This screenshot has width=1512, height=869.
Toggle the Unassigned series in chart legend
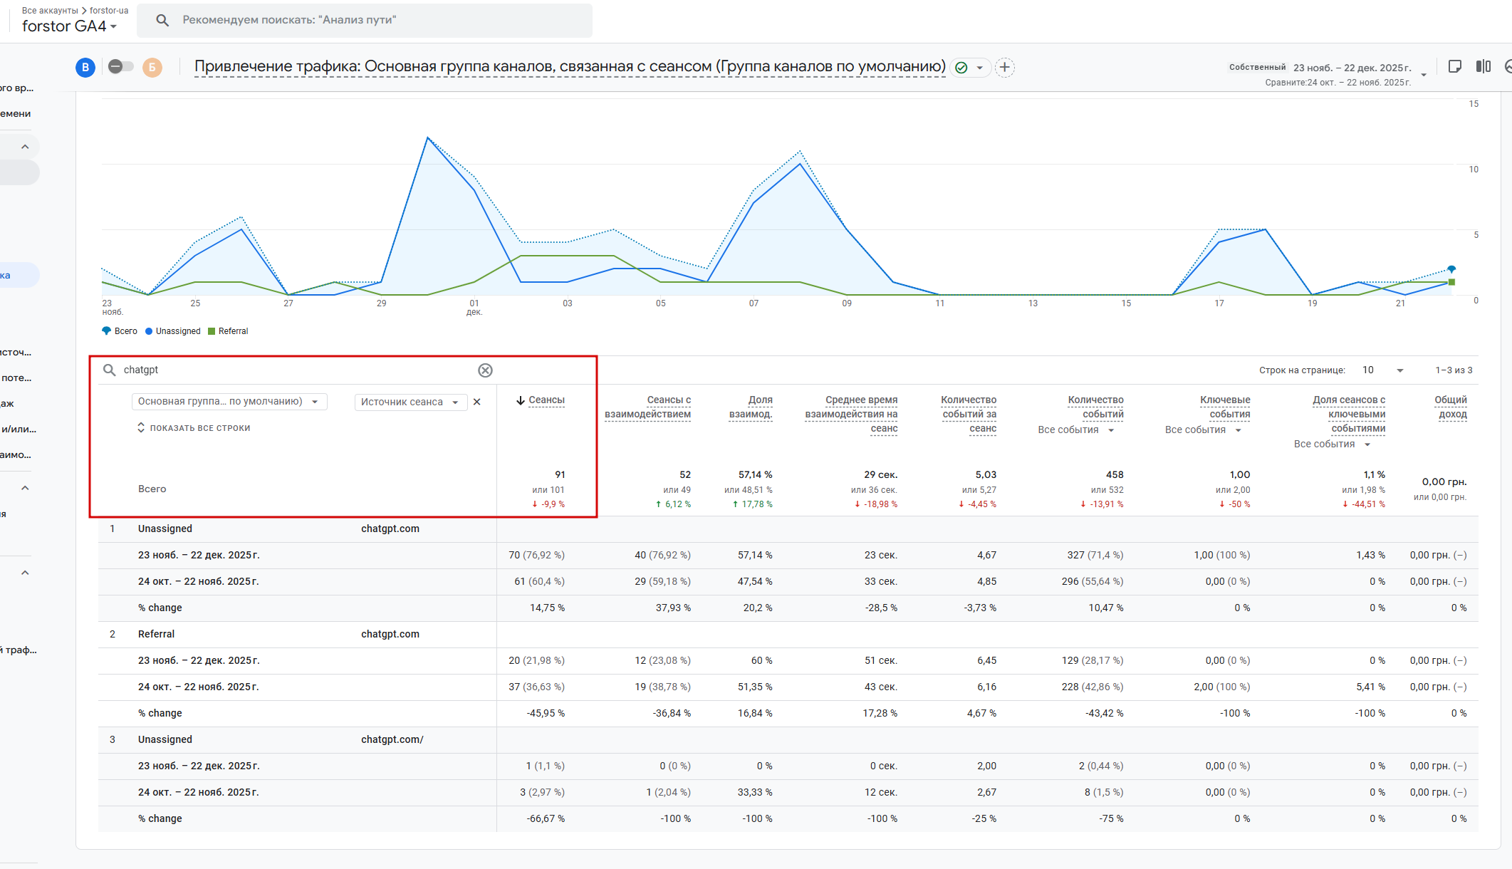[173, 331]
